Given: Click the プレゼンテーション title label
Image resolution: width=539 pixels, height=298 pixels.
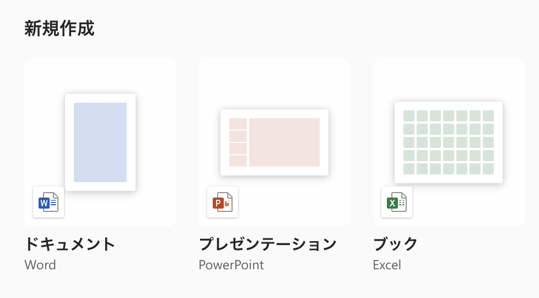Looking at the screenshot, I should click(268, 244).
